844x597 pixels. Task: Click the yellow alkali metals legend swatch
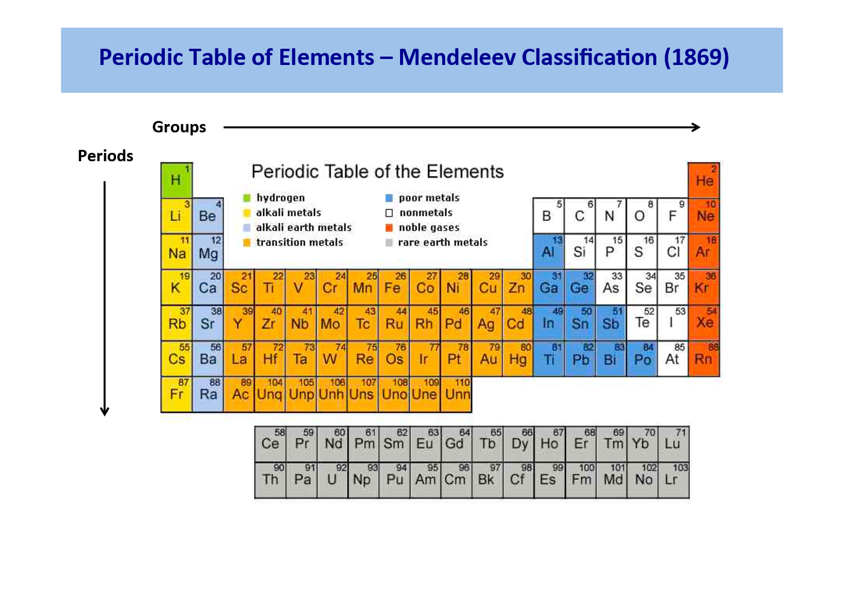246,212
